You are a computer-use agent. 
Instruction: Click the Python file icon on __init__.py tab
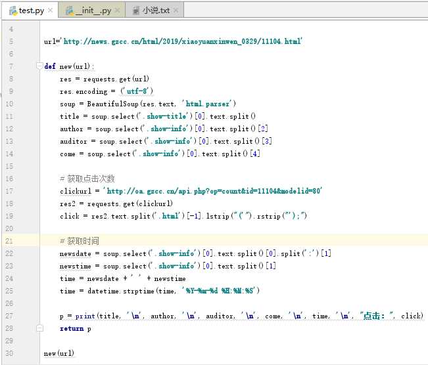coord(70,11)
